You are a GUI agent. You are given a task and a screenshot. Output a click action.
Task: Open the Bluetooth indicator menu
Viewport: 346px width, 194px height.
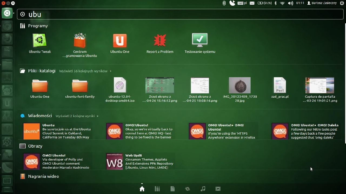click(x=276, y=3)
